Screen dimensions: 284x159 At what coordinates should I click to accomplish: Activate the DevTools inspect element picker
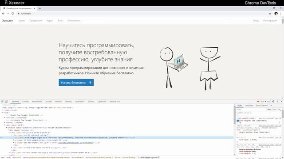pyautogui.click(x=3, y=102)
